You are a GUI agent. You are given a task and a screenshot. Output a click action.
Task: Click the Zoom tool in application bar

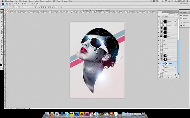(x=25, y=4)
